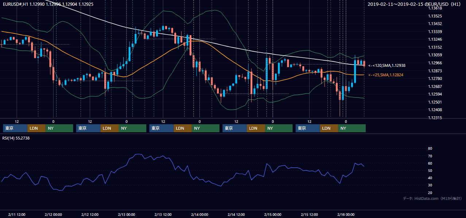Click RSI scale value 60
The height and width of the screenshot is (218, 466).
tap(430, 163)
